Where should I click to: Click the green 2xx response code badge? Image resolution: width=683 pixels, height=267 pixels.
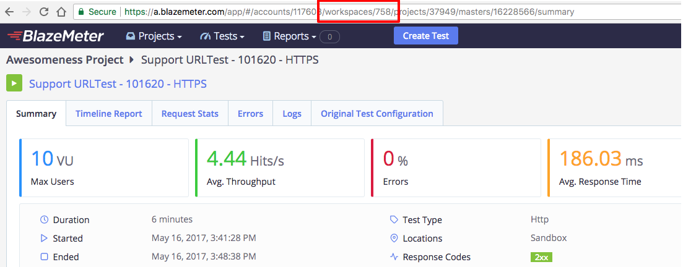[541, 257]
